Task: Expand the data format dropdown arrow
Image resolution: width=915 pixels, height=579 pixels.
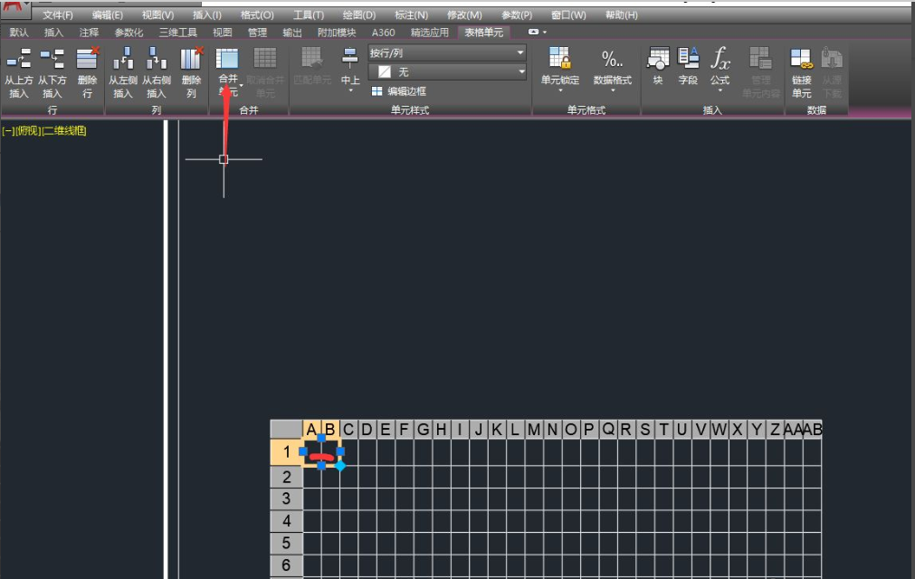Action: coord(612,90)
